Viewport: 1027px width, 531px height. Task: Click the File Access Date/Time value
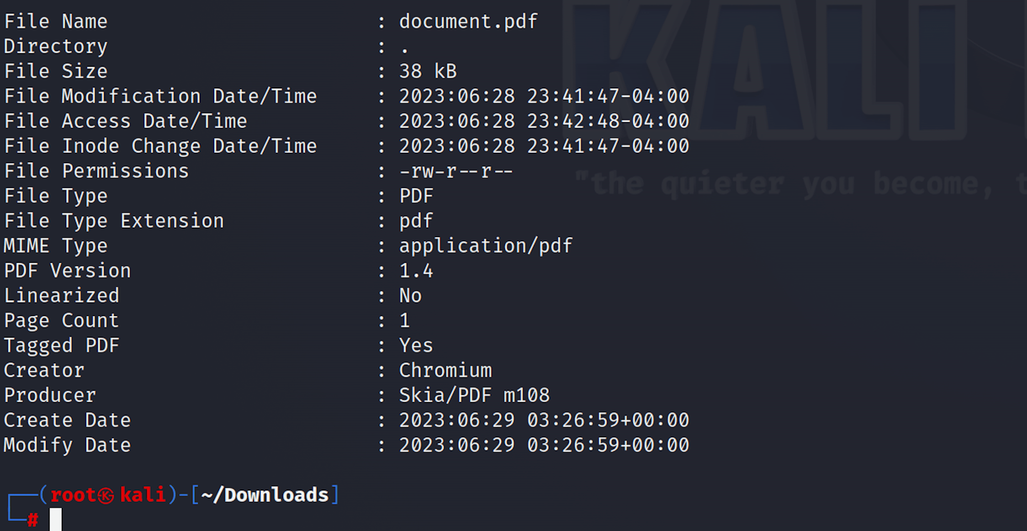click(544, 121)
